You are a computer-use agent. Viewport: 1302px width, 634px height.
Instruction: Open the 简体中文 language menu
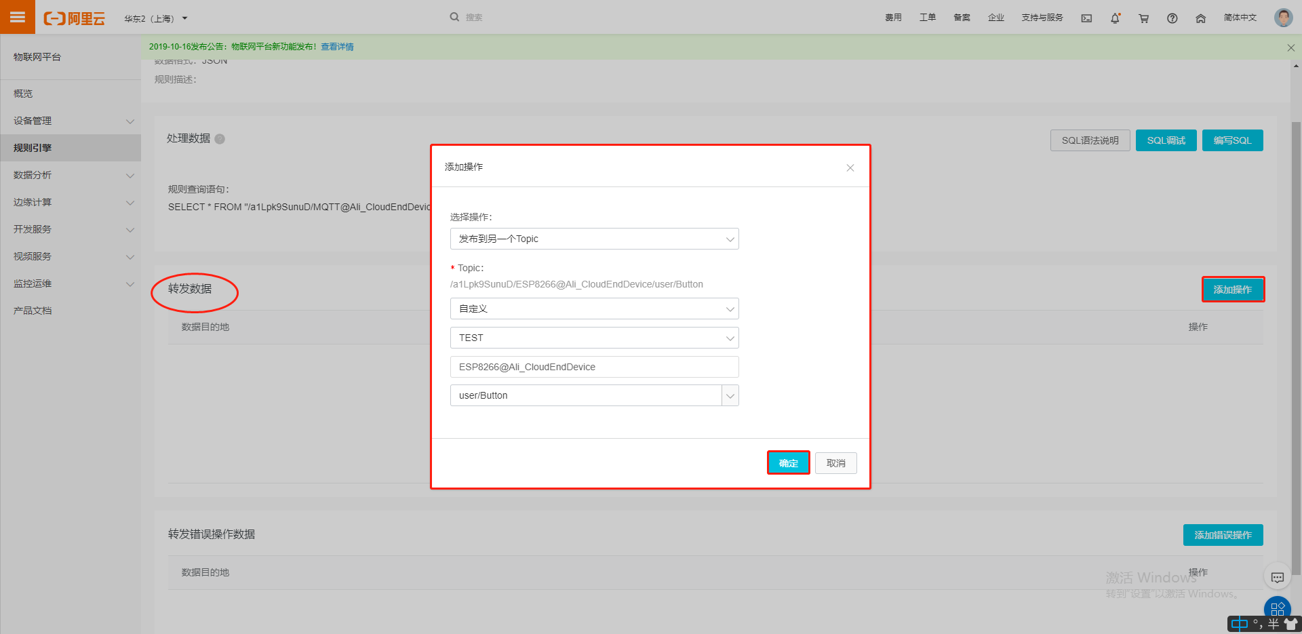coord(1240,18)
